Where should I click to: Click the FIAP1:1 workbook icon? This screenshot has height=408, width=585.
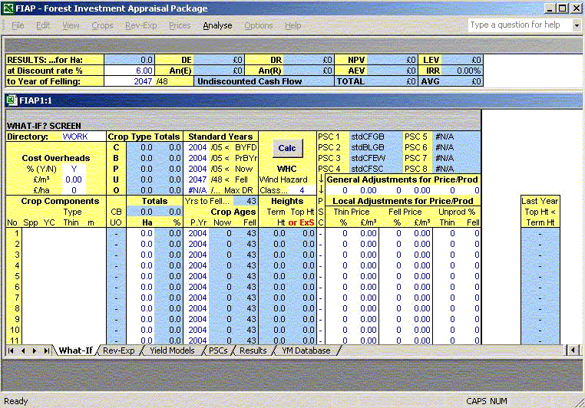(12, 100)
